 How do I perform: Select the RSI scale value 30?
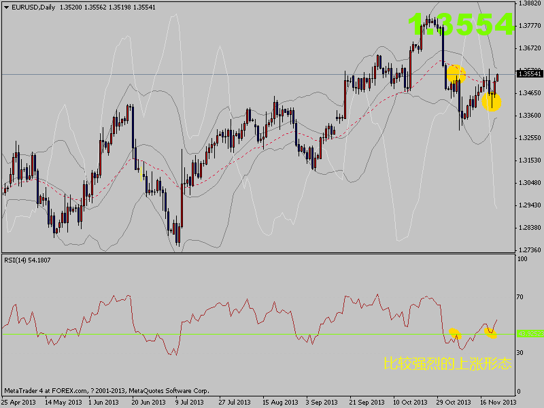click(x=520, y=352)
